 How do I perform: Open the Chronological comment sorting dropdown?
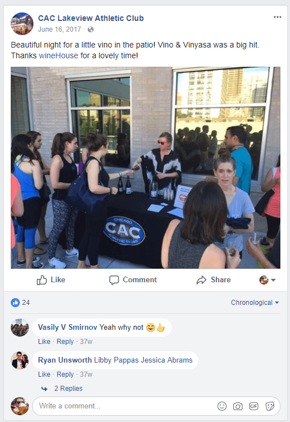(x=255, y=303)
